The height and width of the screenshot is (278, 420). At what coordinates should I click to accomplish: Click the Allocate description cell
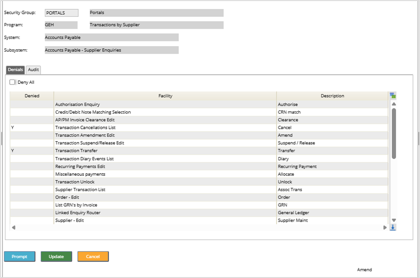click(332, 174)
